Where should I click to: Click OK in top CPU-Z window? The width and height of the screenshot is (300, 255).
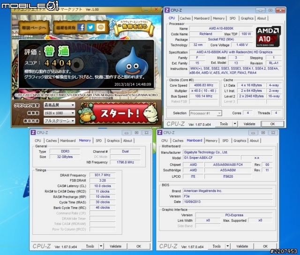click(x=272, y=124)
